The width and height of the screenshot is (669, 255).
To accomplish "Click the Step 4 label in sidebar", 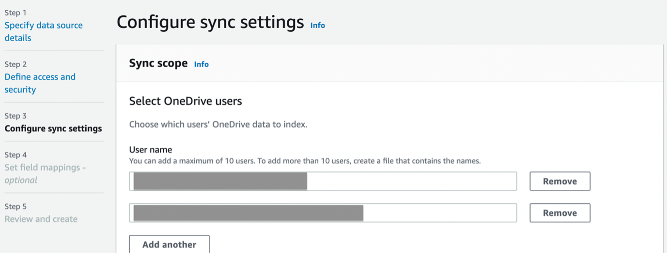I will tap(16, 155).
